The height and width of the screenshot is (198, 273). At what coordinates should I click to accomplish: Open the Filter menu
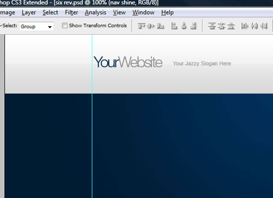(x=72, y=13)
